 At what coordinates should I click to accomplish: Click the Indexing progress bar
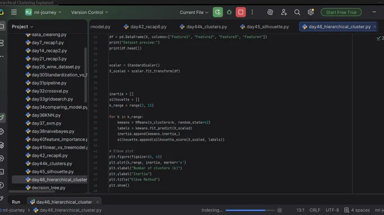(x=250, y=210)
